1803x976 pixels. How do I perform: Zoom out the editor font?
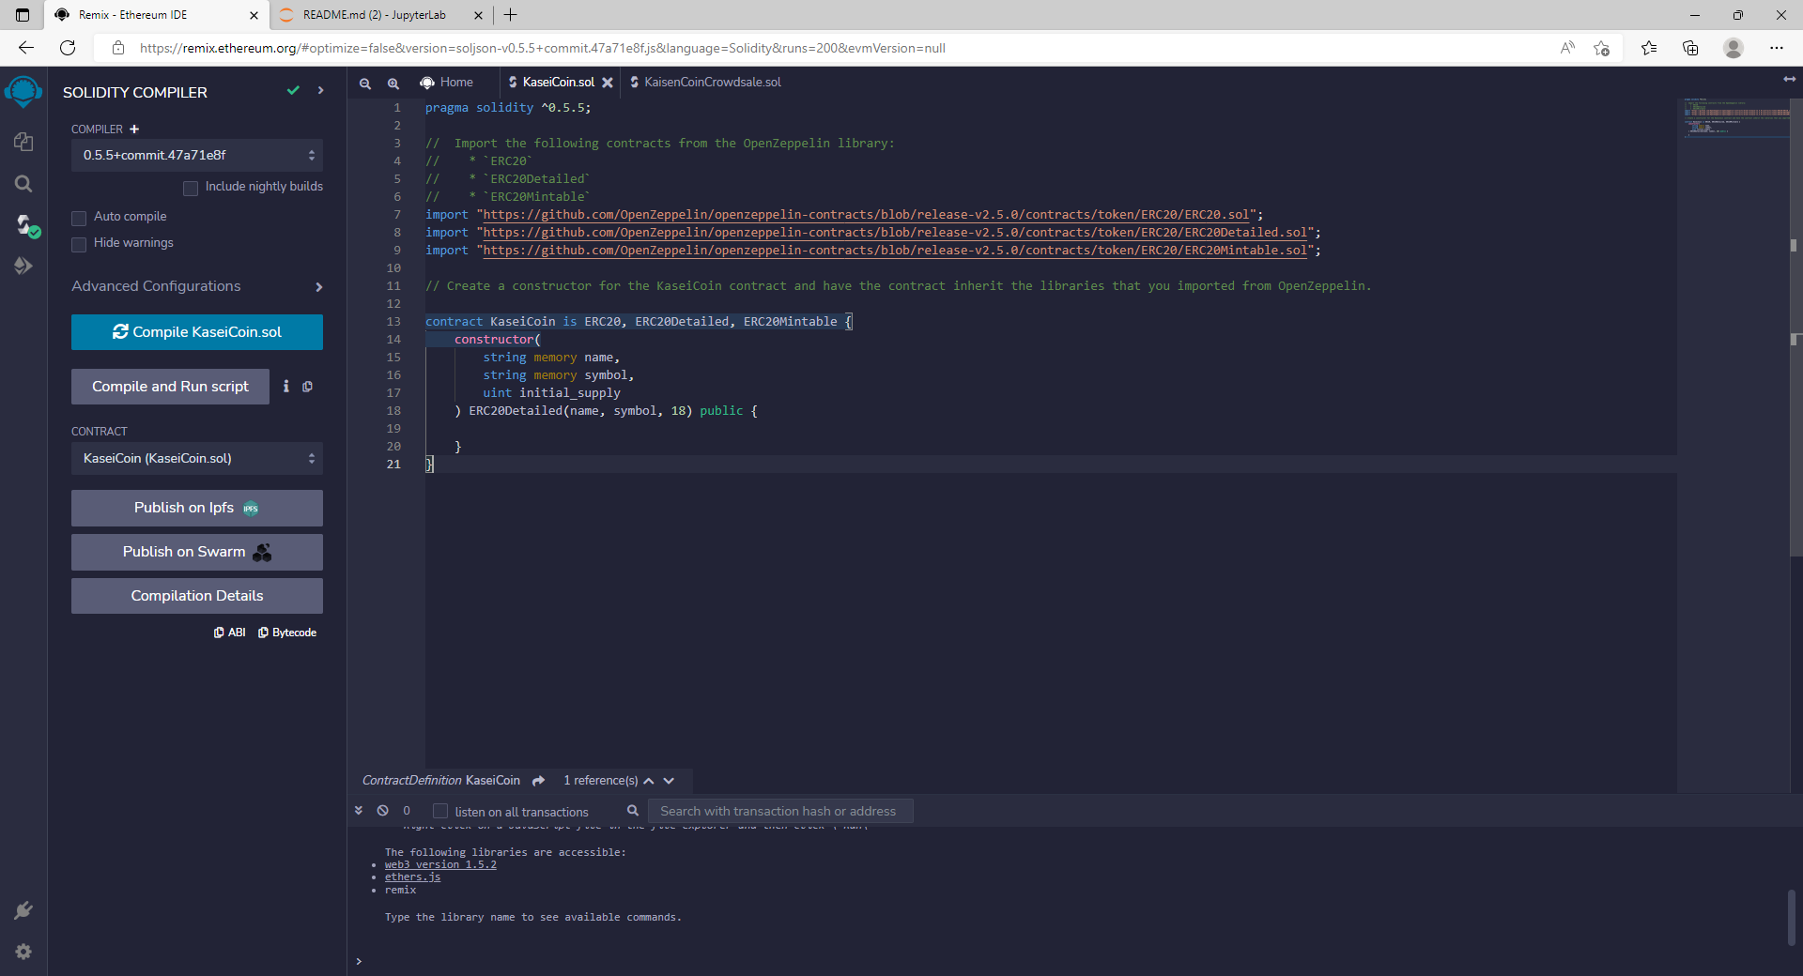(x=365, y=84)
